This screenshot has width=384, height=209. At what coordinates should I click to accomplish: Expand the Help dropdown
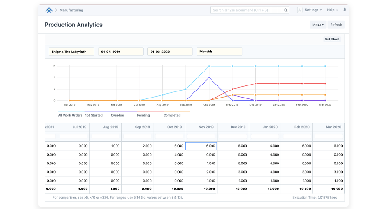pos(332,10)
